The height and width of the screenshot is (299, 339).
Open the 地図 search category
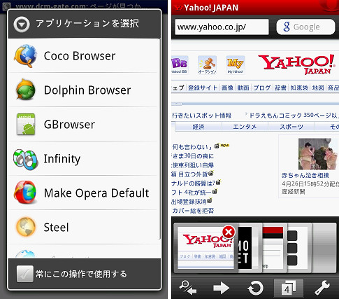coord(318,88)
